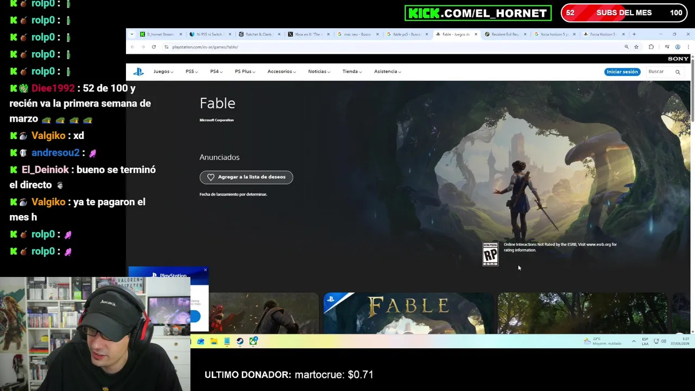Open the combat screenshot thumbnail
695x391 pixels.
(x=263, y=313)
